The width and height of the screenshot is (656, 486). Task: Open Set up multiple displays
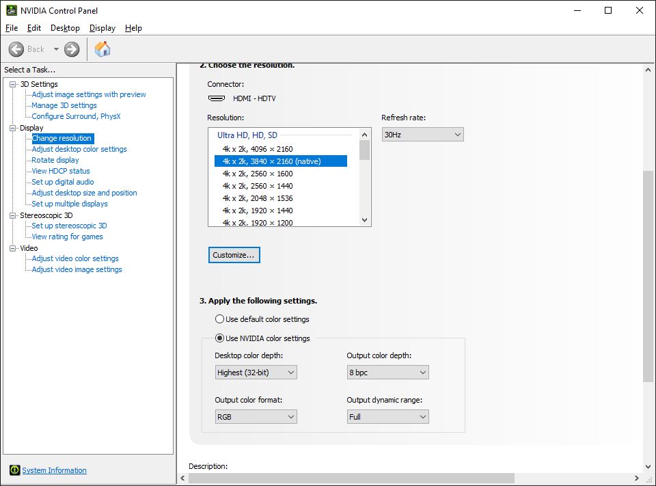[70, 204]
